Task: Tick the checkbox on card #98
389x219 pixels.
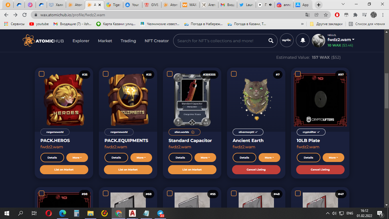Action: pos(42,193)
